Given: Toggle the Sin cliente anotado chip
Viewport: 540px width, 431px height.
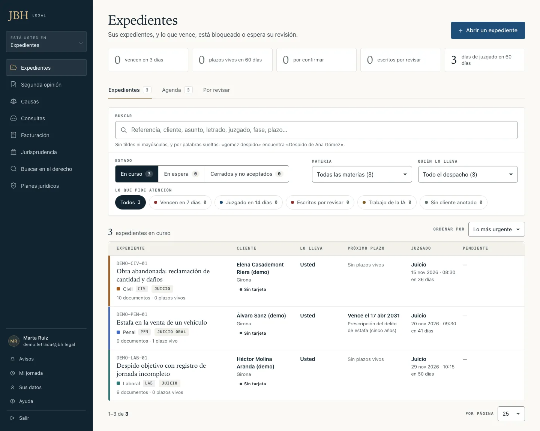Looking at the screenshot, I should (453, 202).
